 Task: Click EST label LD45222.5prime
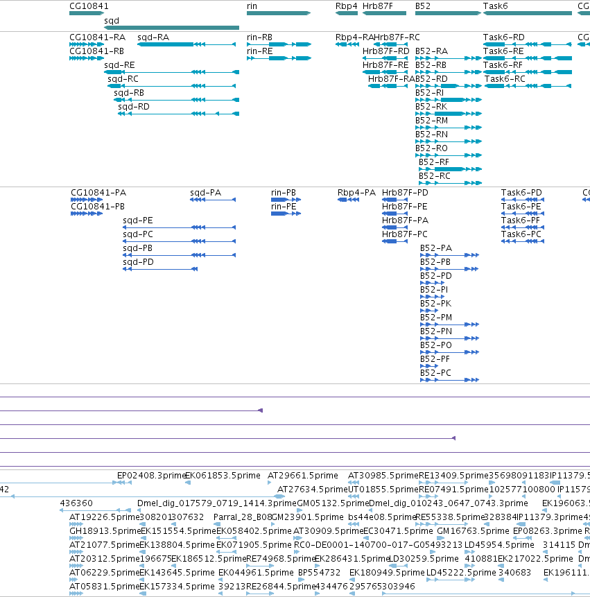pyautogui.click(x=461, y=572)
